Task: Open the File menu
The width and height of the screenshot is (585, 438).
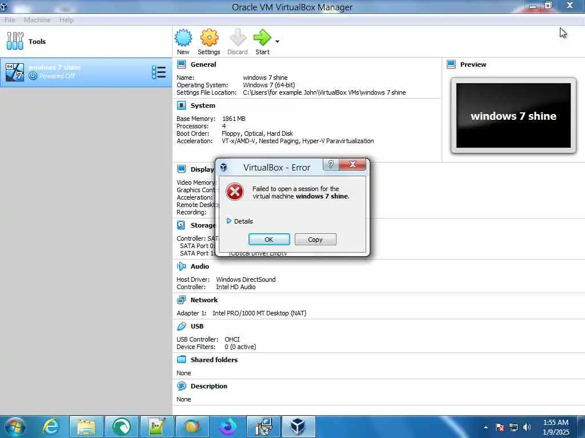Action: [x=10, y=20]
